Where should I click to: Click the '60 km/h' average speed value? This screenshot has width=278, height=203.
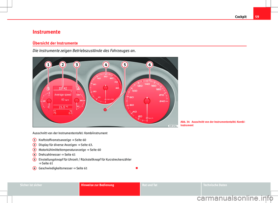tap(65, 100)
